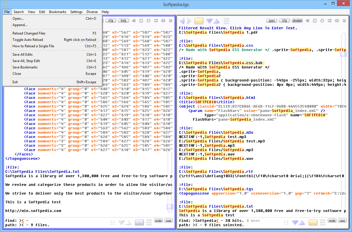Click the help button in the left pane
Image resolution: width=352 pixels, height=232 pixels.
(123, 21)
